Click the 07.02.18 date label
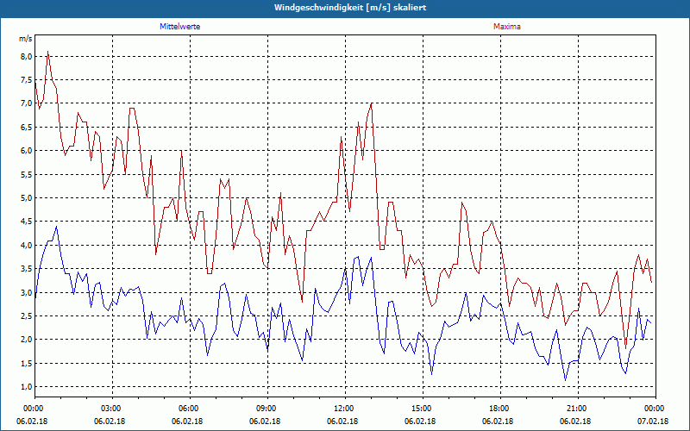This screenshot has height=431, width=690. click(x=652, y=422)
